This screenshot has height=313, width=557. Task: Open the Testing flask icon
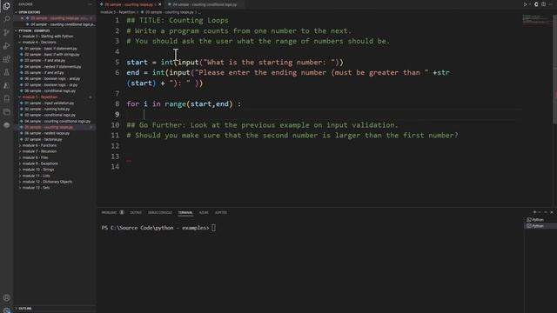(x=6, y=72)
